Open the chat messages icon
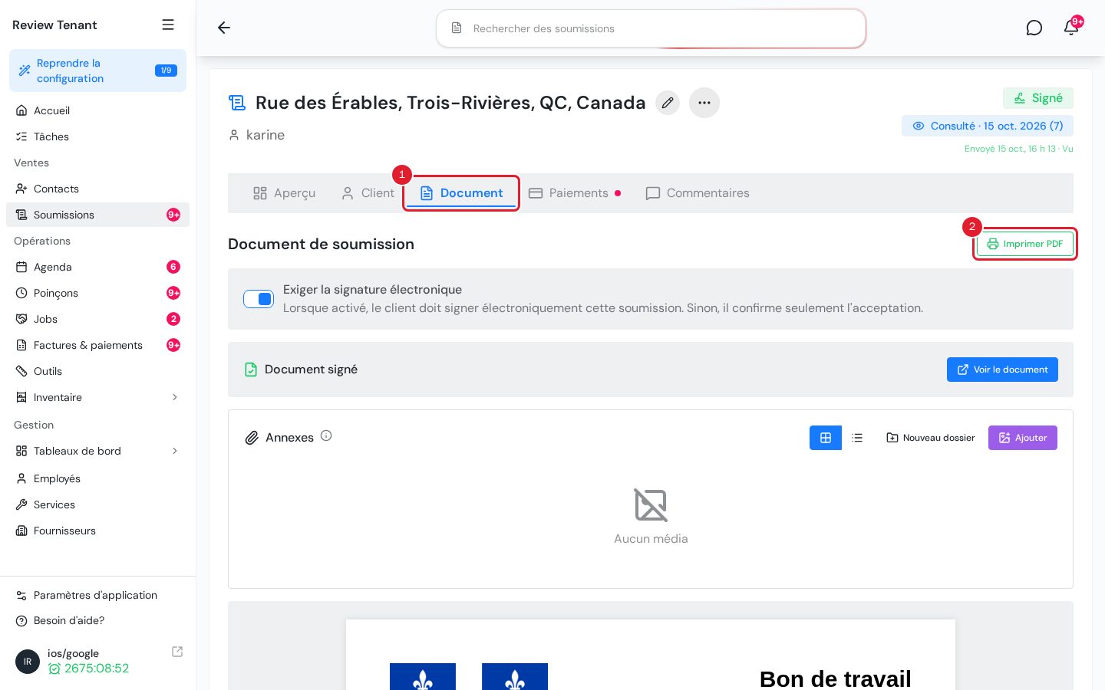 (1034, 28)
